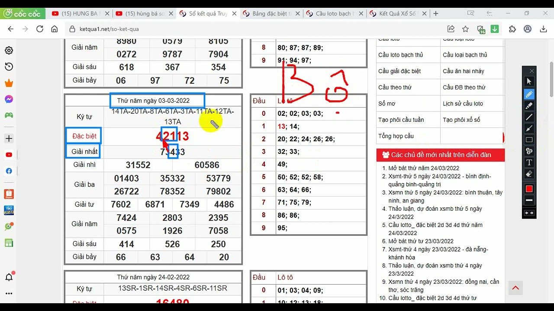This screenshot has height=311, width=554.
Task: Open Cốc Cốc browser main menu logo
Action: (x=22, y=14)
